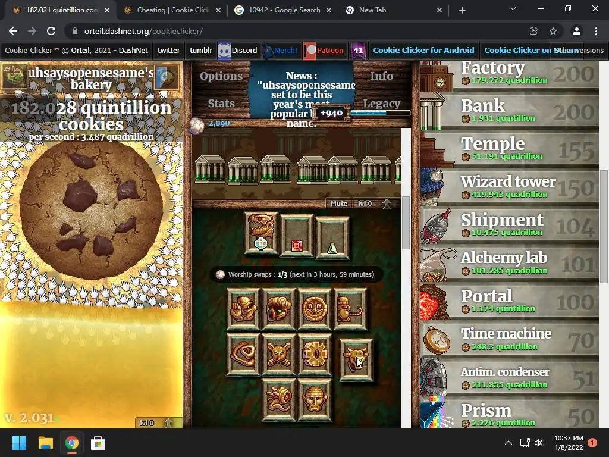Buy a Time machine building
The height and width of the screenshot is (457, 609).
510,339
